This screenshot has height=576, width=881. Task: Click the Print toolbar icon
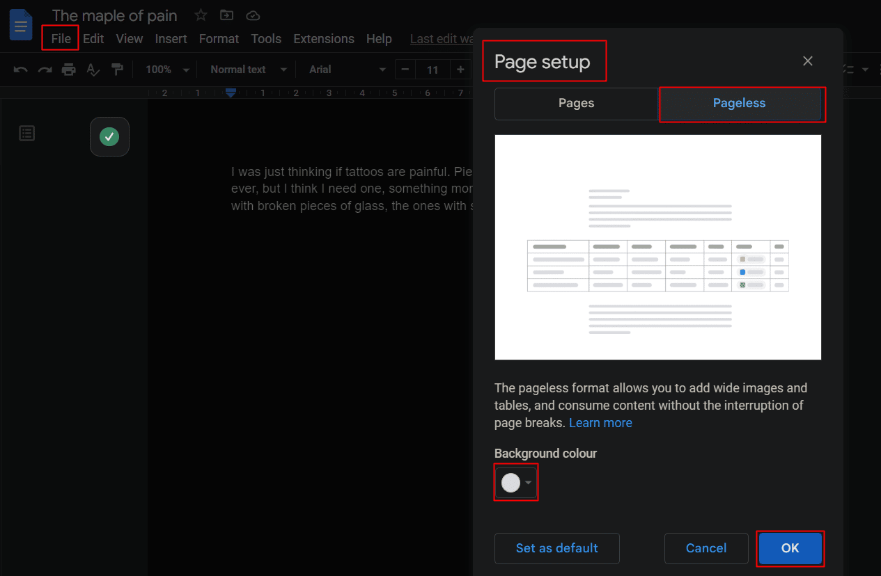[68, 70]
